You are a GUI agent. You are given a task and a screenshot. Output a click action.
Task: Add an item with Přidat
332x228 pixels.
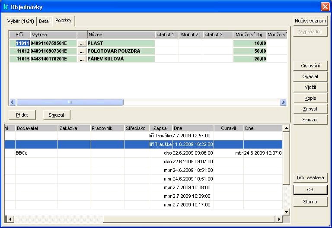pos(22,115)
